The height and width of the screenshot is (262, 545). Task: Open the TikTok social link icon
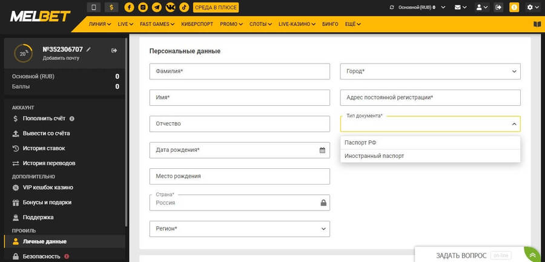click(x=184, y=7)
